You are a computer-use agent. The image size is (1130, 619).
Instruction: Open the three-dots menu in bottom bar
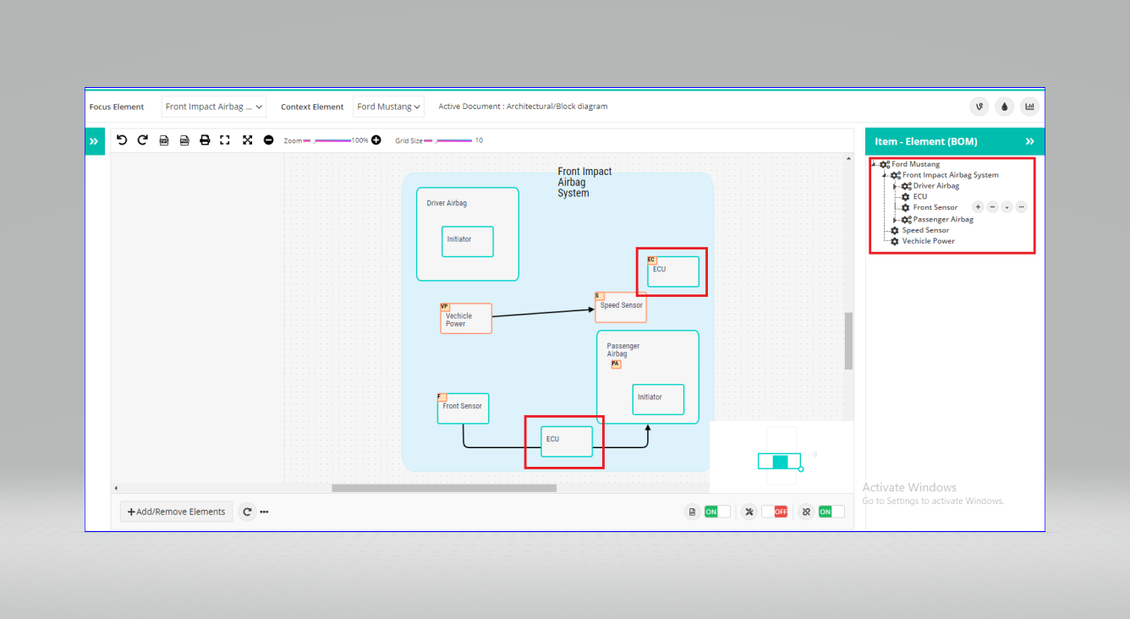click(264, 512)
